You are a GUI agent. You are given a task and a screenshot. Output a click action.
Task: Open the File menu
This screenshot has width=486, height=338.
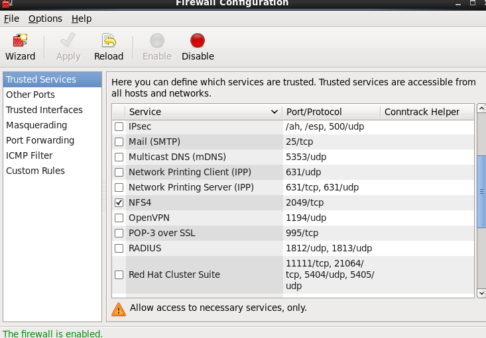11,19
